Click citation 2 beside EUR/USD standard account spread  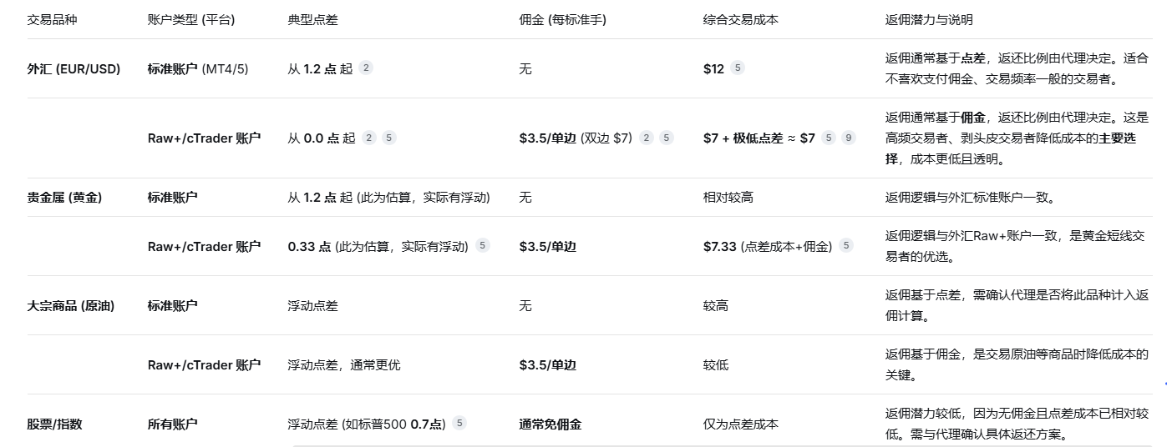click(366, 68)
